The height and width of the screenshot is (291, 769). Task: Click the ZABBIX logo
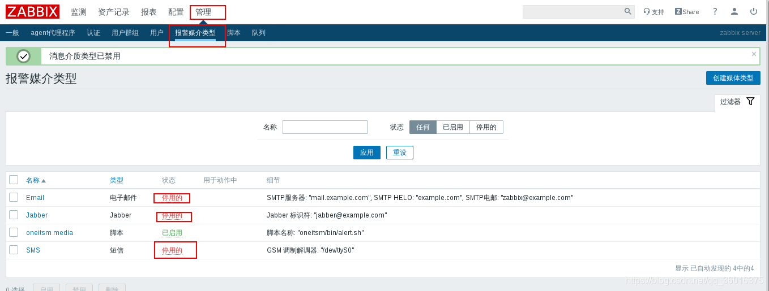(32, 11)
